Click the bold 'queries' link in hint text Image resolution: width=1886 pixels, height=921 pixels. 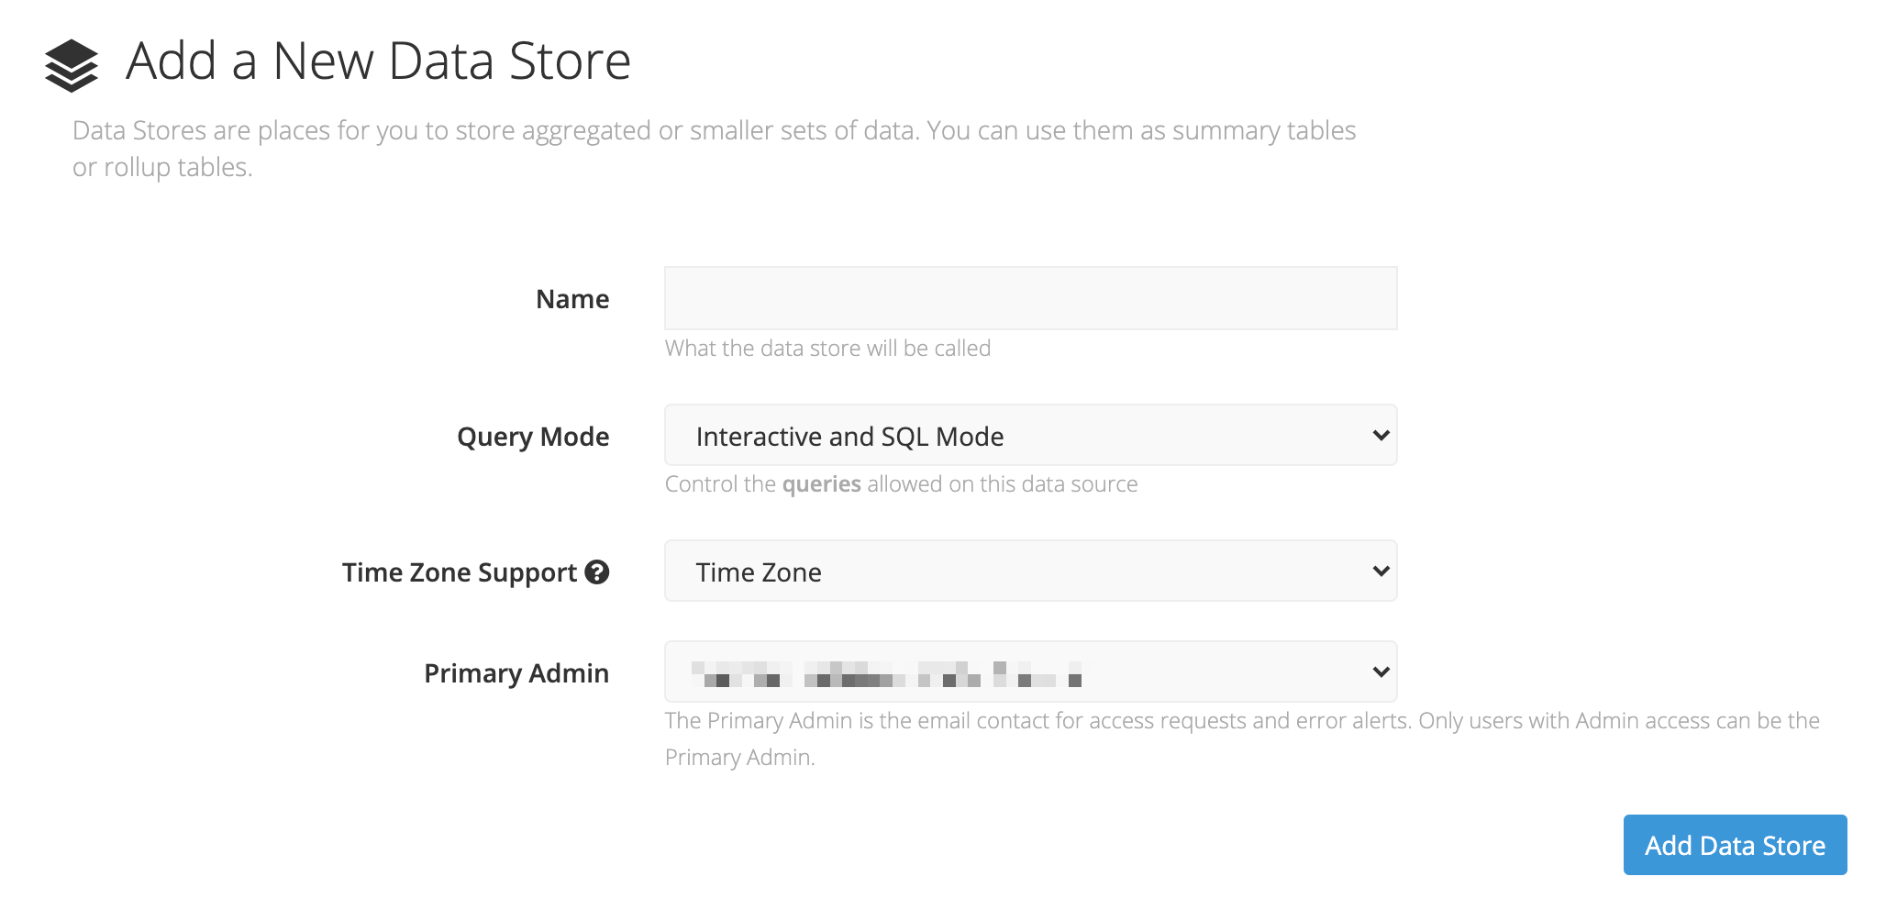821,484
